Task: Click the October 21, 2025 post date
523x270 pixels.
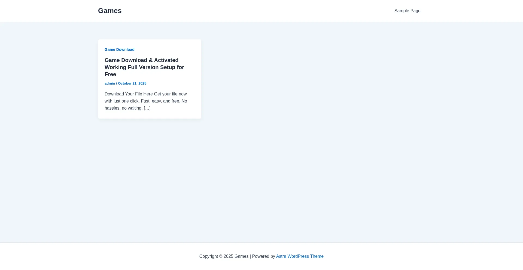Action: [x=132, y=83]
